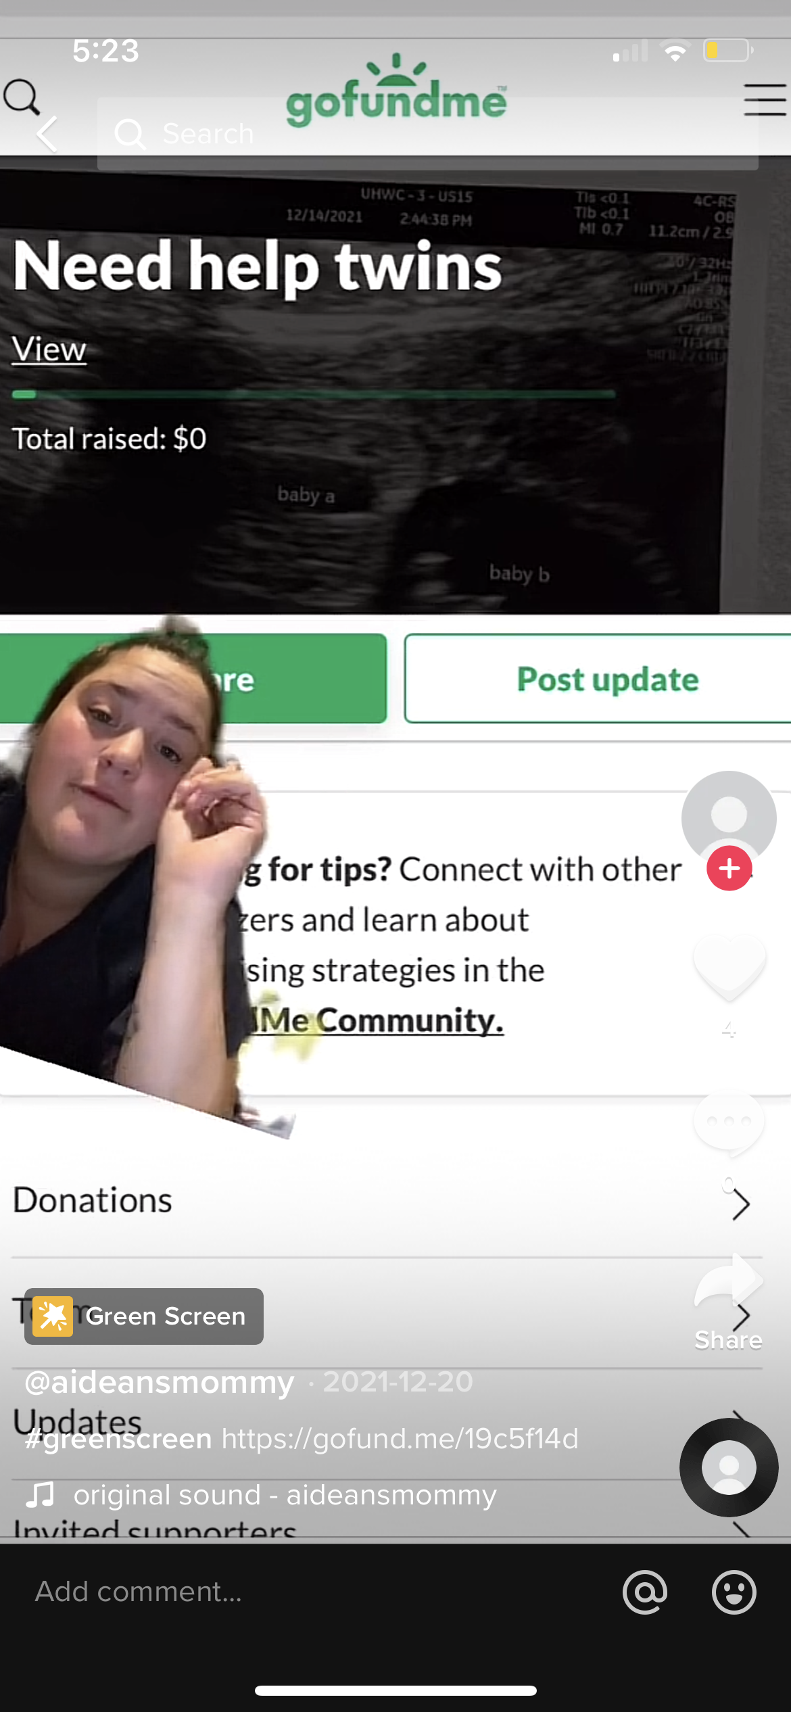Open the GoFundMe hamburger menu
The image size is (791, 1712).
[765, 99]
